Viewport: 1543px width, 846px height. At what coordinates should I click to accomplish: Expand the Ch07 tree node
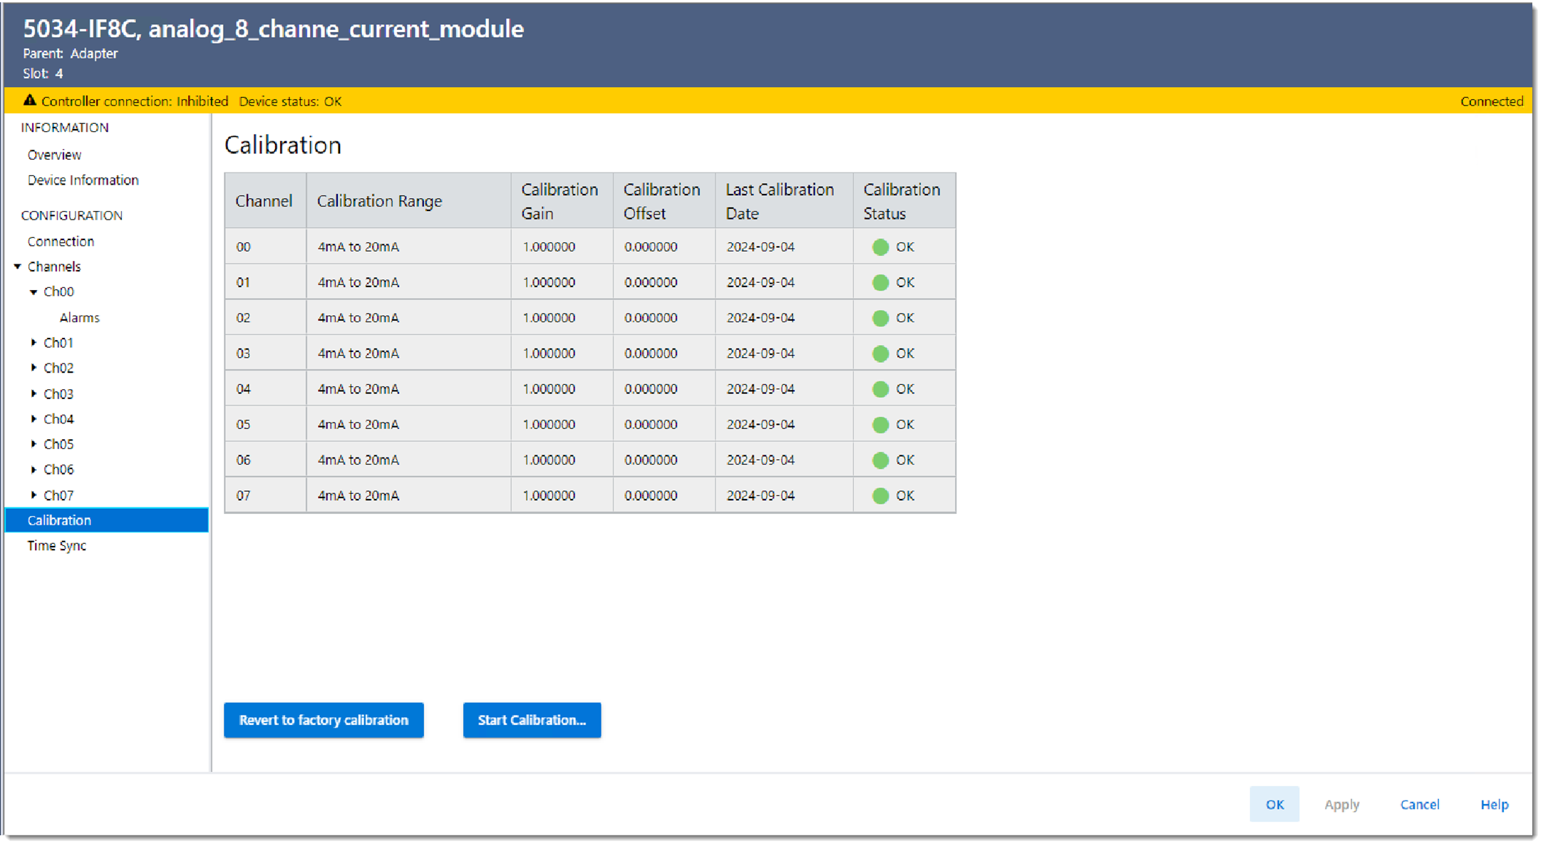click(x=33, y=495)
